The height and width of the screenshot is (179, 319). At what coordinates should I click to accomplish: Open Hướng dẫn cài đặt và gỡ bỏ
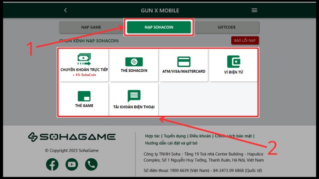point(171,143)
